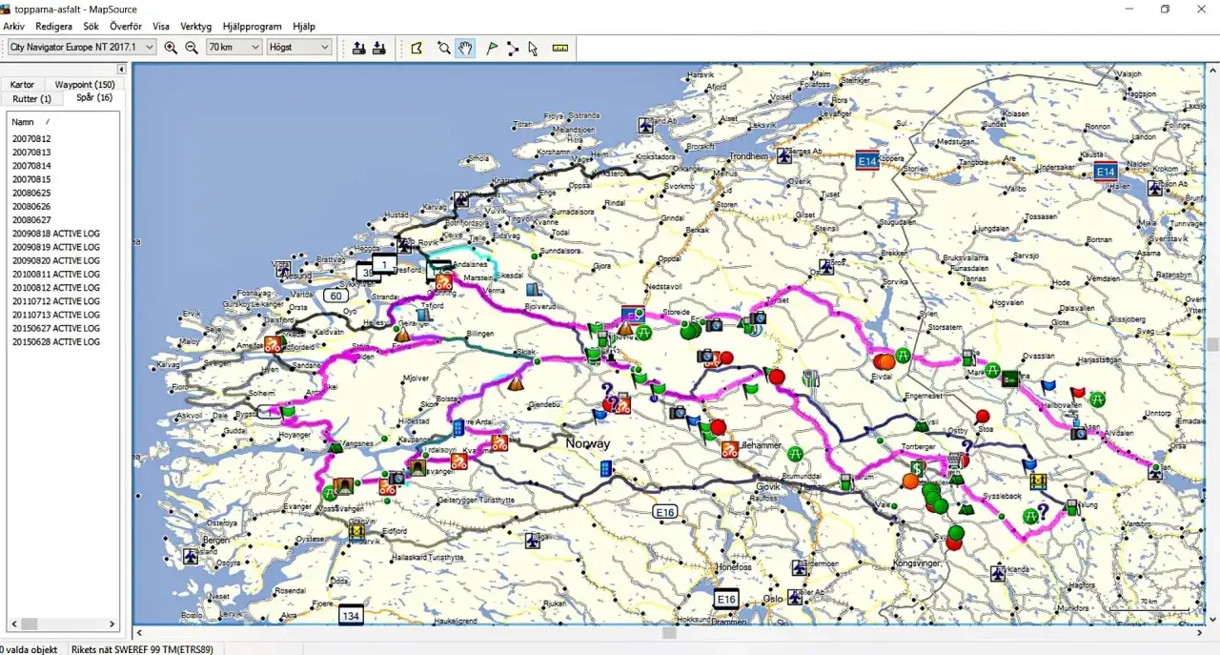This screenshot has width=1220, height=655.
Task: Switch to the Kartor tab
Action: click(x=22, y=85)
